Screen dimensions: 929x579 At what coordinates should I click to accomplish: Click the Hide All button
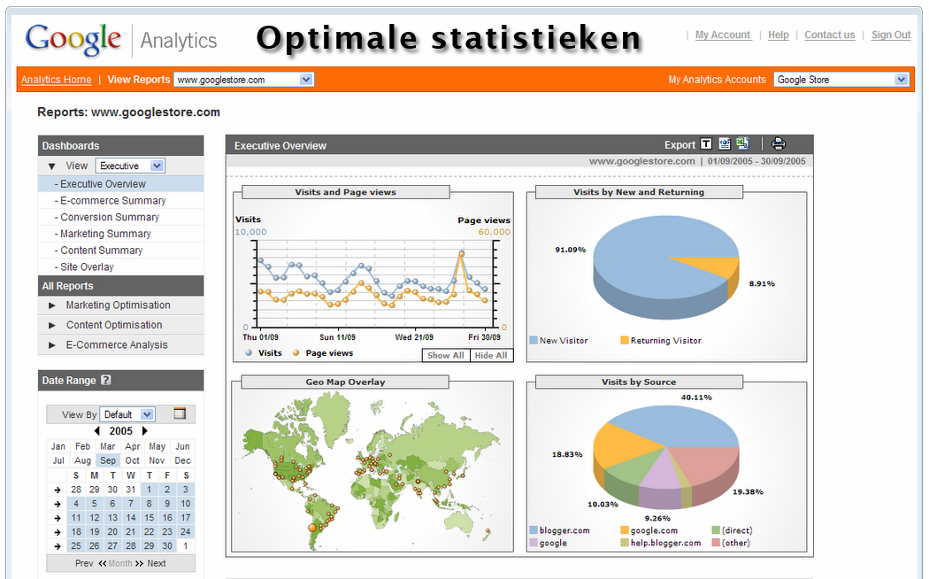pos(491,355)
